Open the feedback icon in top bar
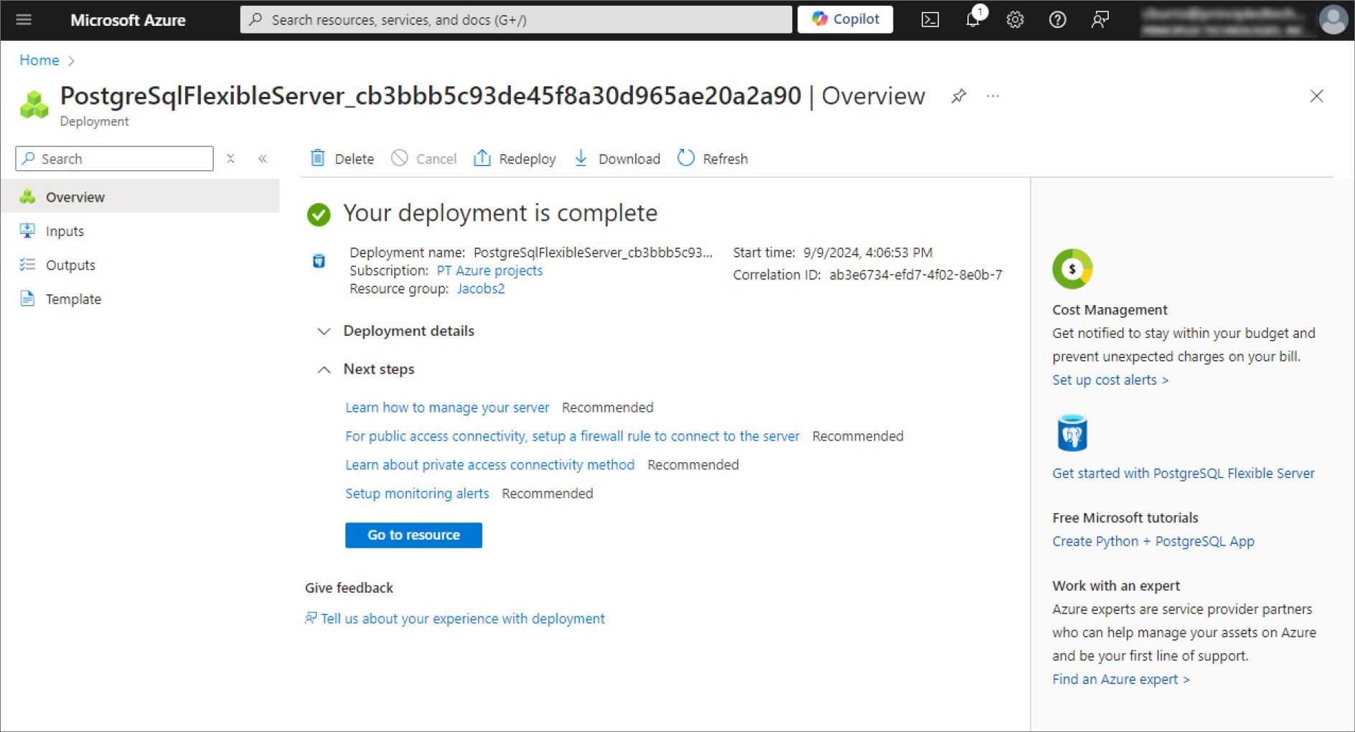This screenshot has width=1355, height=732. pyautogui.click(x=1100, y=20)
